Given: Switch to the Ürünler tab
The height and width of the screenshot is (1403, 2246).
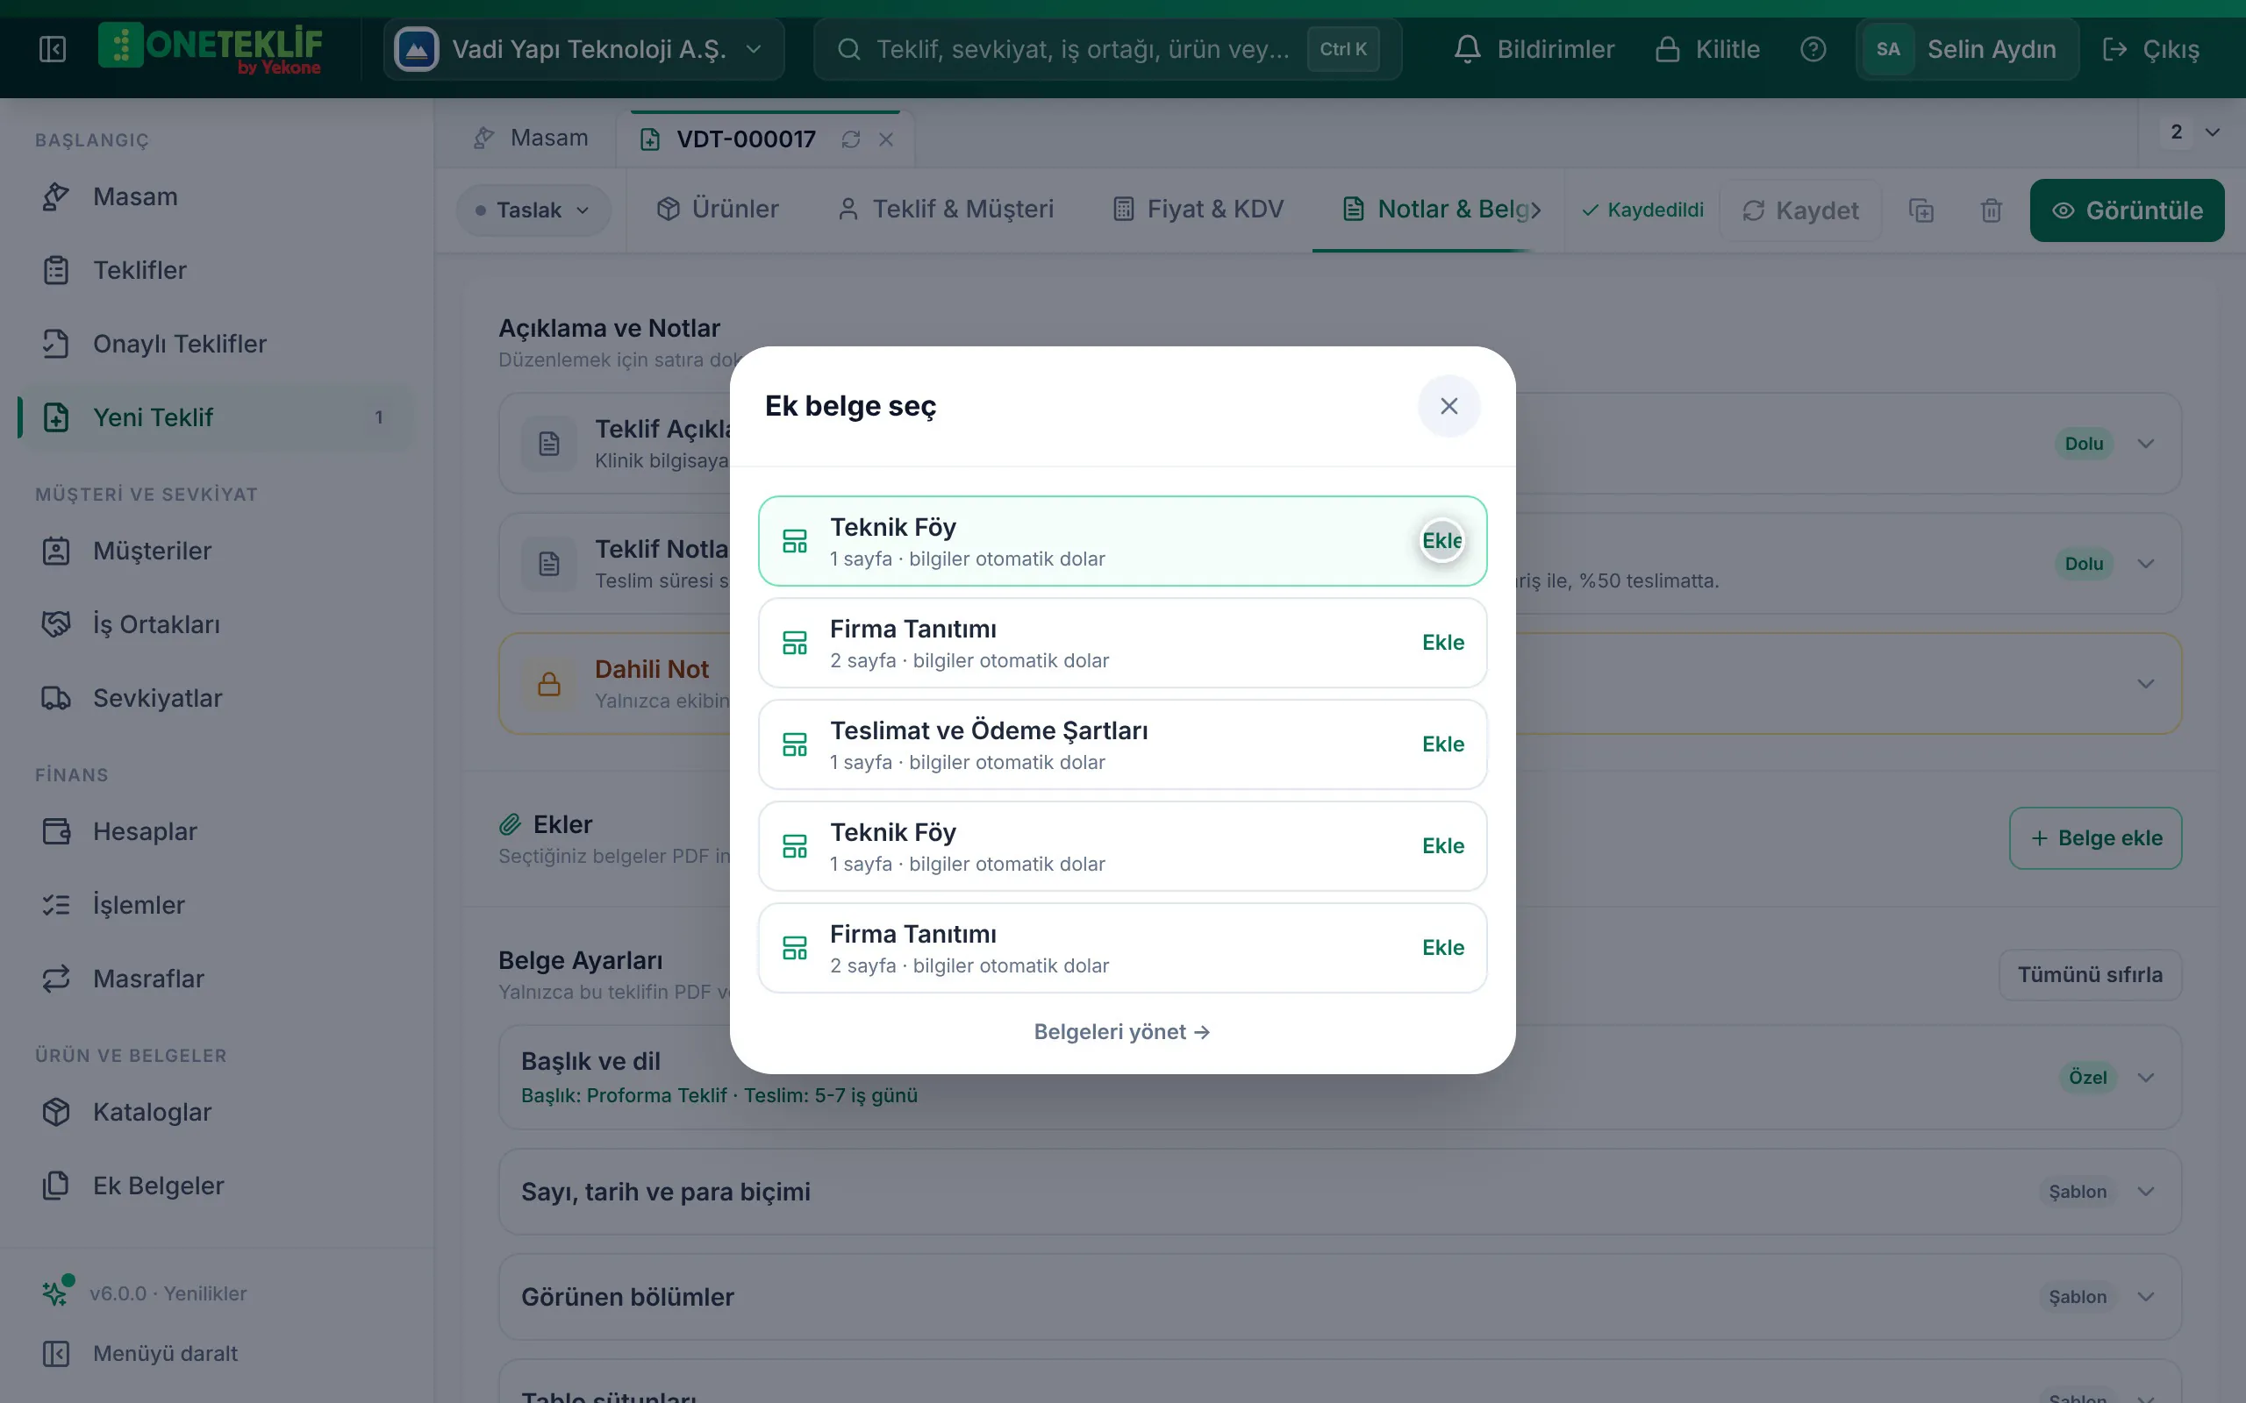Looking at the screenshot, I should (718, 210).
